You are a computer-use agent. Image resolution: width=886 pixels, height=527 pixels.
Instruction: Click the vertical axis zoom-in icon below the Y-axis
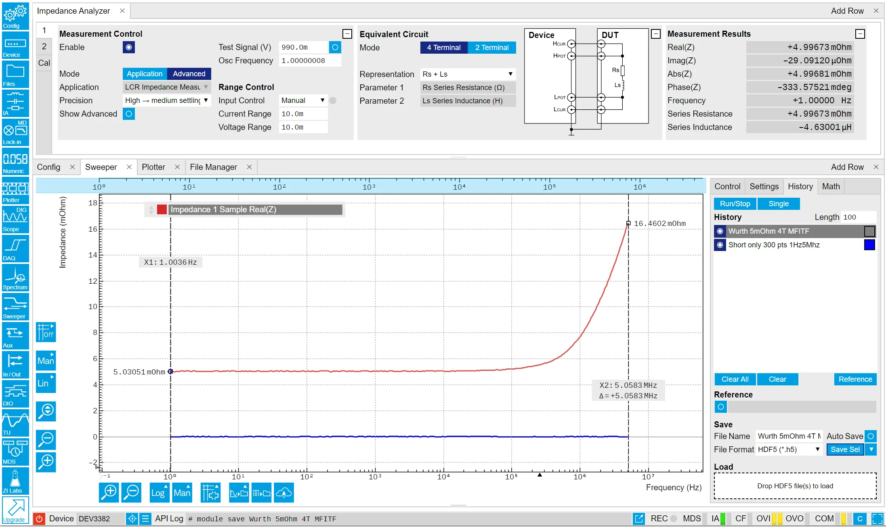(x=46, y=462)
